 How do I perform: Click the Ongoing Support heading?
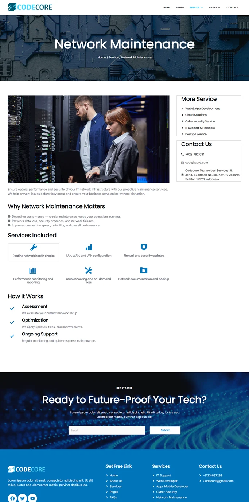pyautogui.click(x=40, y=334)
